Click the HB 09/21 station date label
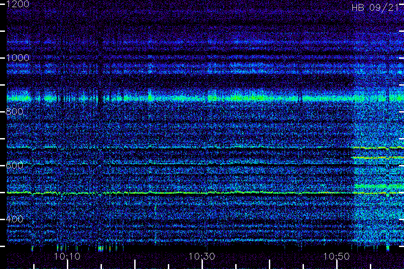404x269 pixels. [x=376, y=8]
